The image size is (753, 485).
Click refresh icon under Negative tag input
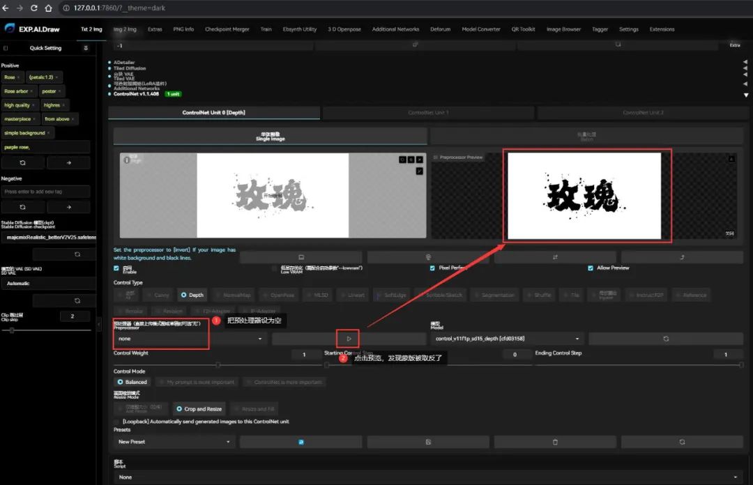click(22, 207)
